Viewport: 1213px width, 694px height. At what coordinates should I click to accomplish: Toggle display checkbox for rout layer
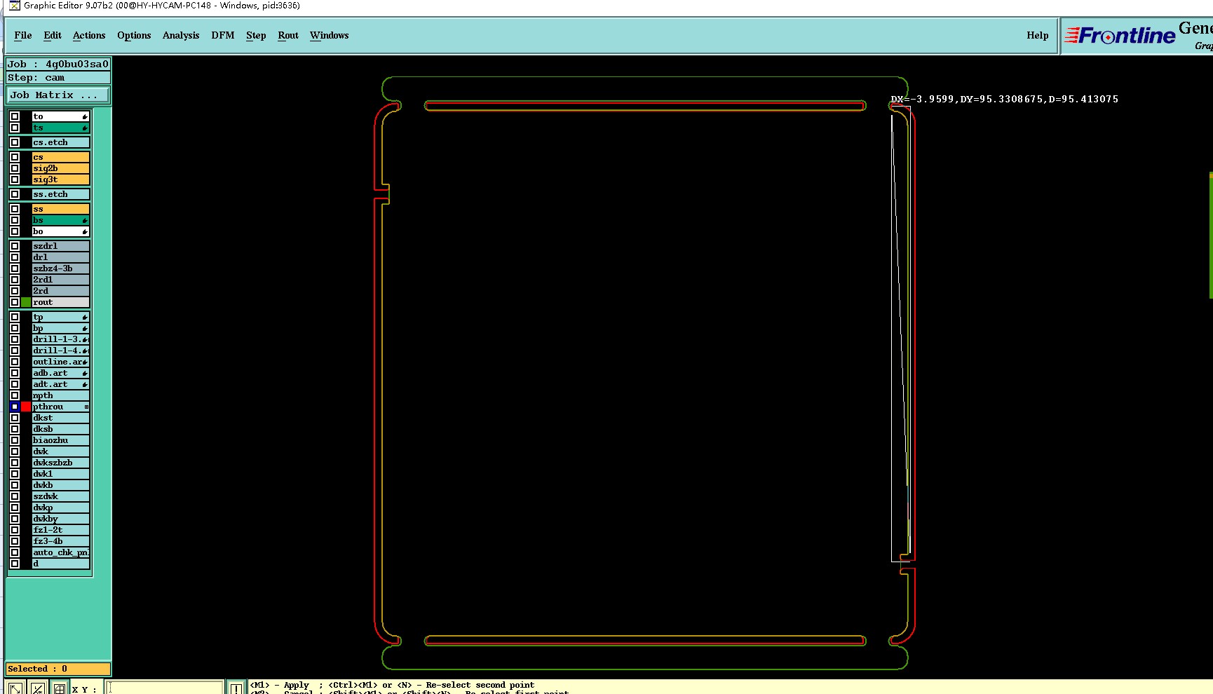pos(15,302)
